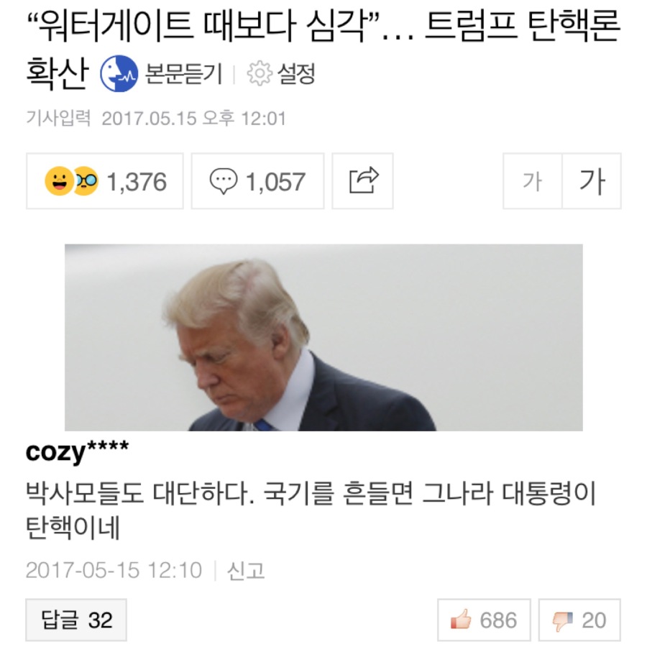Image resolution: width=647 pixels, height=647 pixels.
Task: Click the 설정 text label
Action: pos(296,74)
